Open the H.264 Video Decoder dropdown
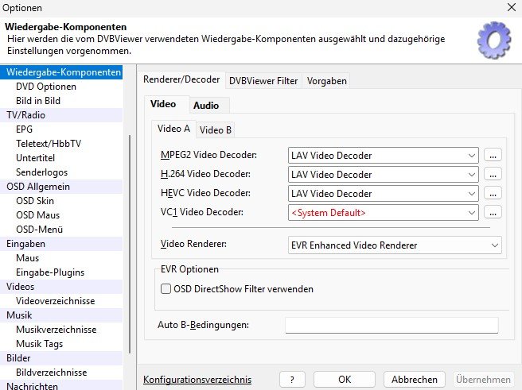Screen dimensions: 522x390 pyautogui.click(x=383, y=174)
